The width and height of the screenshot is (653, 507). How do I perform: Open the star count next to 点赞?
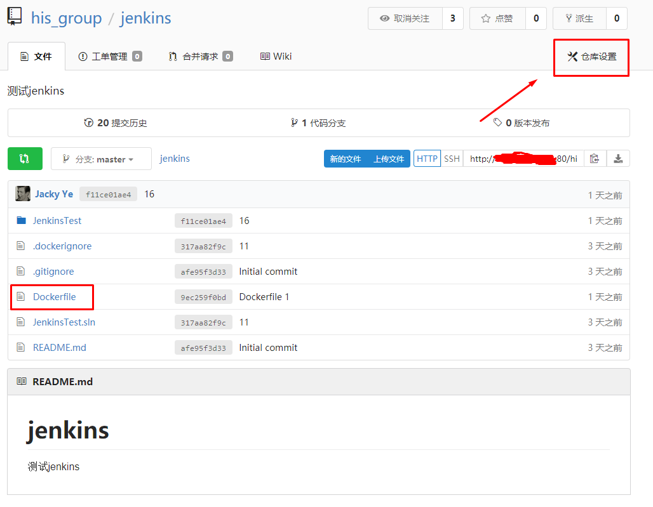click(536, 18)
